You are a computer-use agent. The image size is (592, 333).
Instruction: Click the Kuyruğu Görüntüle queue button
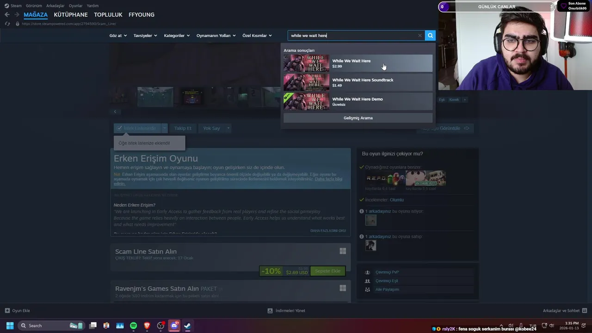pos(446,128)
